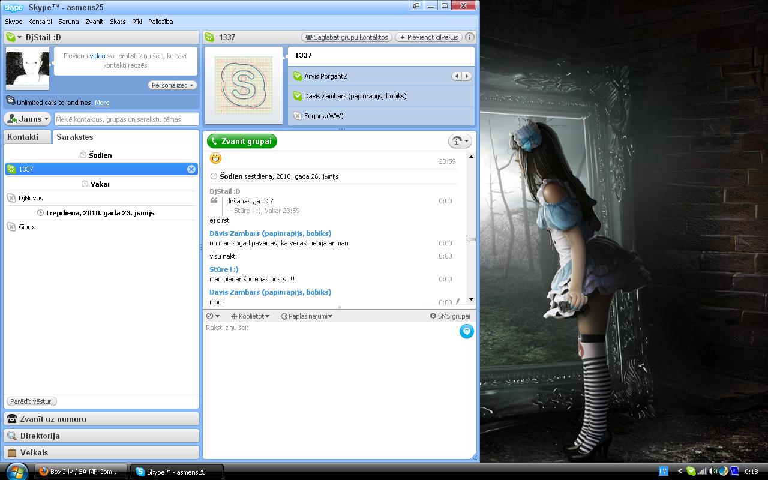Show hidden tray icons arrow
Viewport: 768px width, 480px height.
coord(680,471)
